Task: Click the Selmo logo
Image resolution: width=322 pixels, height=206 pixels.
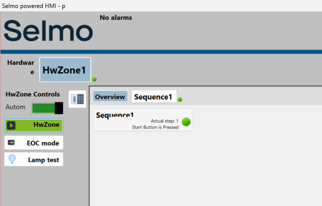Action: coord(48,31)
